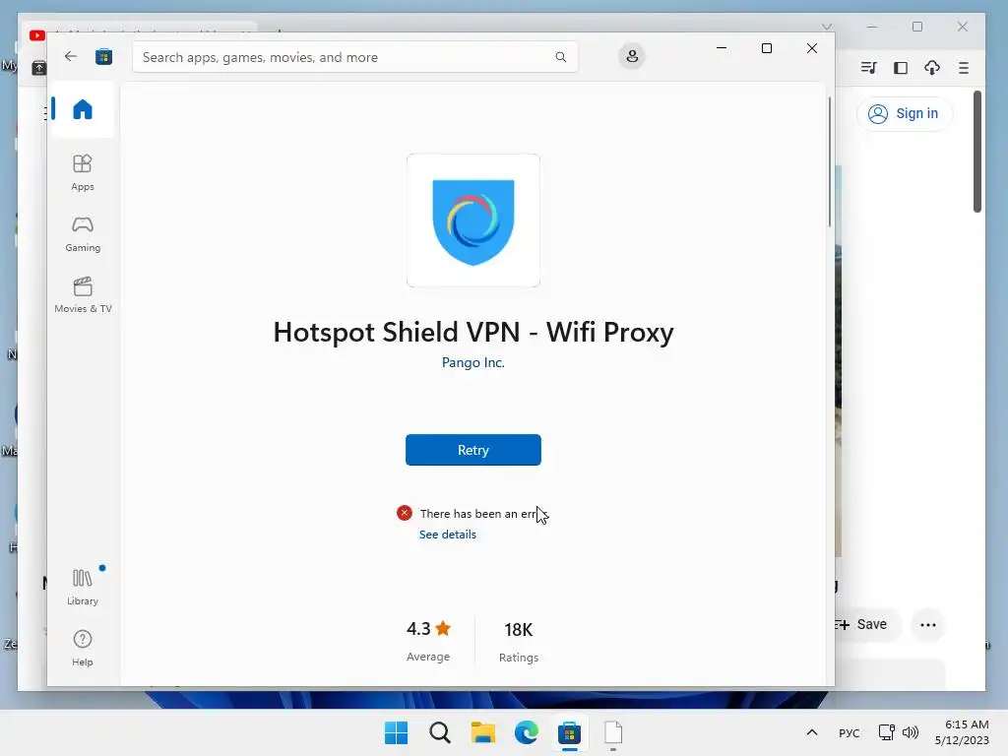
Task: Open the Library in Store sidebar
Action: tap(83, 587)
